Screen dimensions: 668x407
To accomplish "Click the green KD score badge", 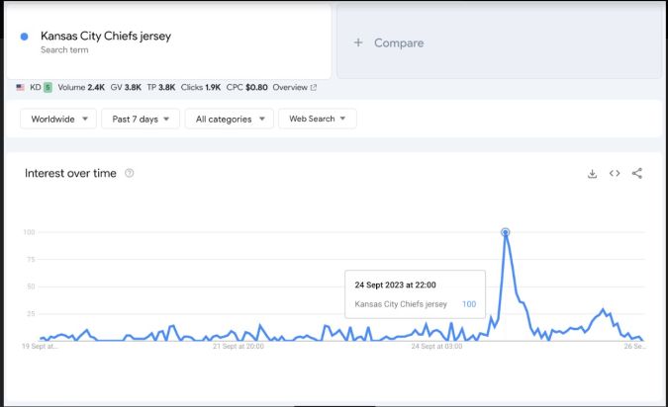I will point(48,88).
